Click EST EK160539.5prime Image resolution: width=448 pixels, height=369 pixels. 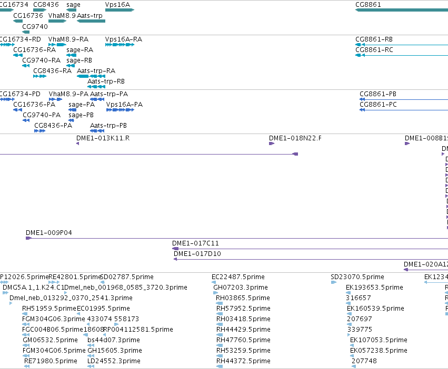349,314
